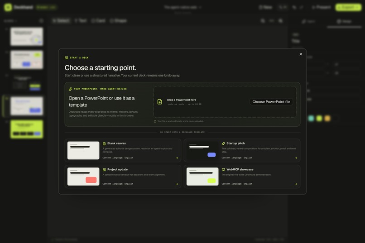Click the 'Drop a PowerPoint here' text
The width and height of the screenshot is (365, 243).
coord(182,100)
